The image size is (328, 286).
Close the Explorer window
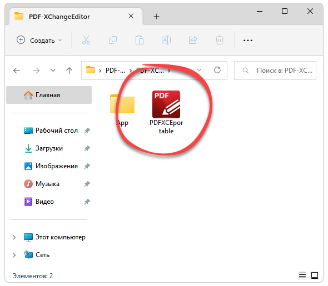pos(310,11)
